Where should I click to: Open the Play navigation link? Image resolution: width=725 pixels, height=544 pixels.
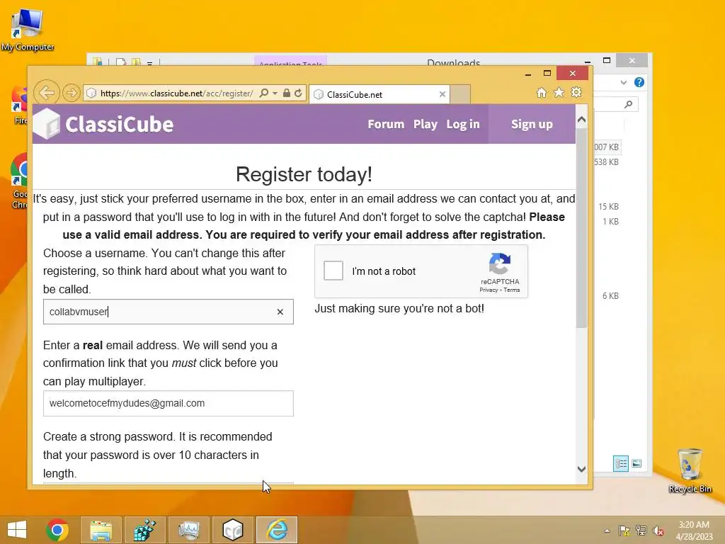426,125
